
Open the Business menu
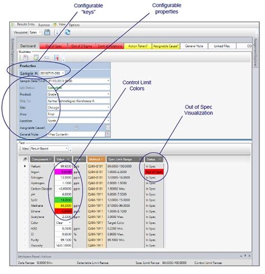[44, 25]
